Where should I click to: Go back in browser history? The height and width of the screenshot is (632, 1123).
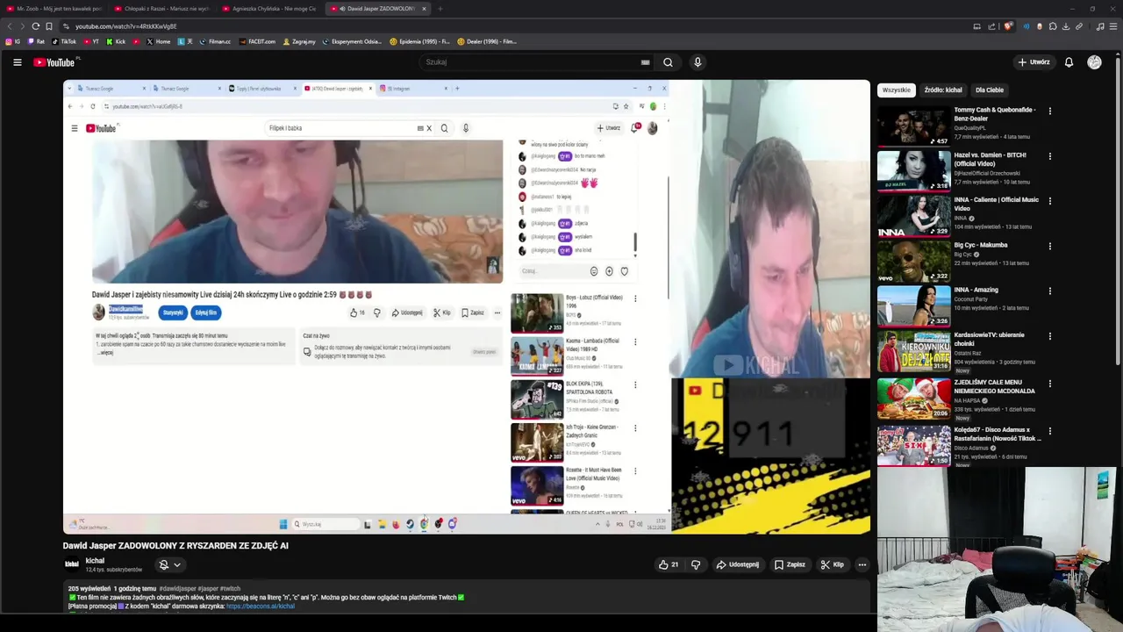pyautogui.click(x=10, y=26)
